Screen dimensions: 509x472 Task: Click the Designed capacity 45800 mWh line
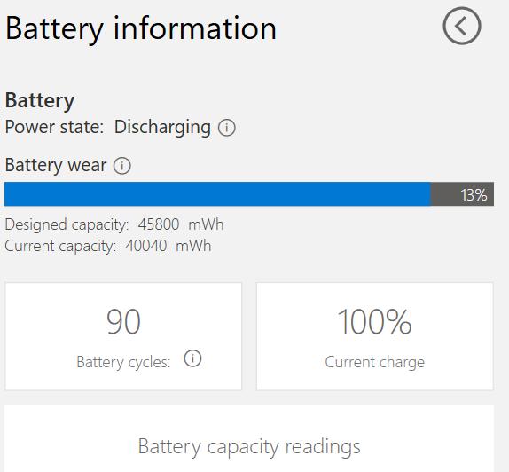point(114,224)
